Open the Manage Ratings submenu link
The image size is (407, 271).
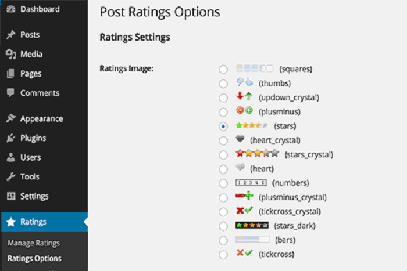[x=34, y=243]
